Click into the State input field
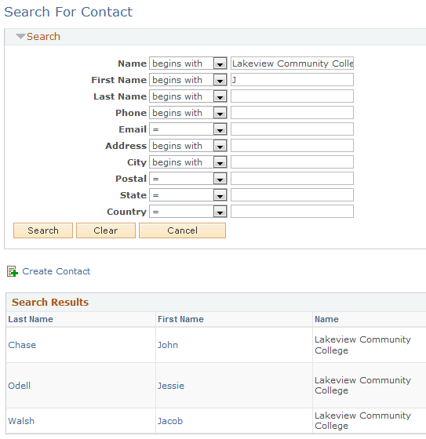The image size is (426, 439). pyautogui.click(x=292, y=195)
